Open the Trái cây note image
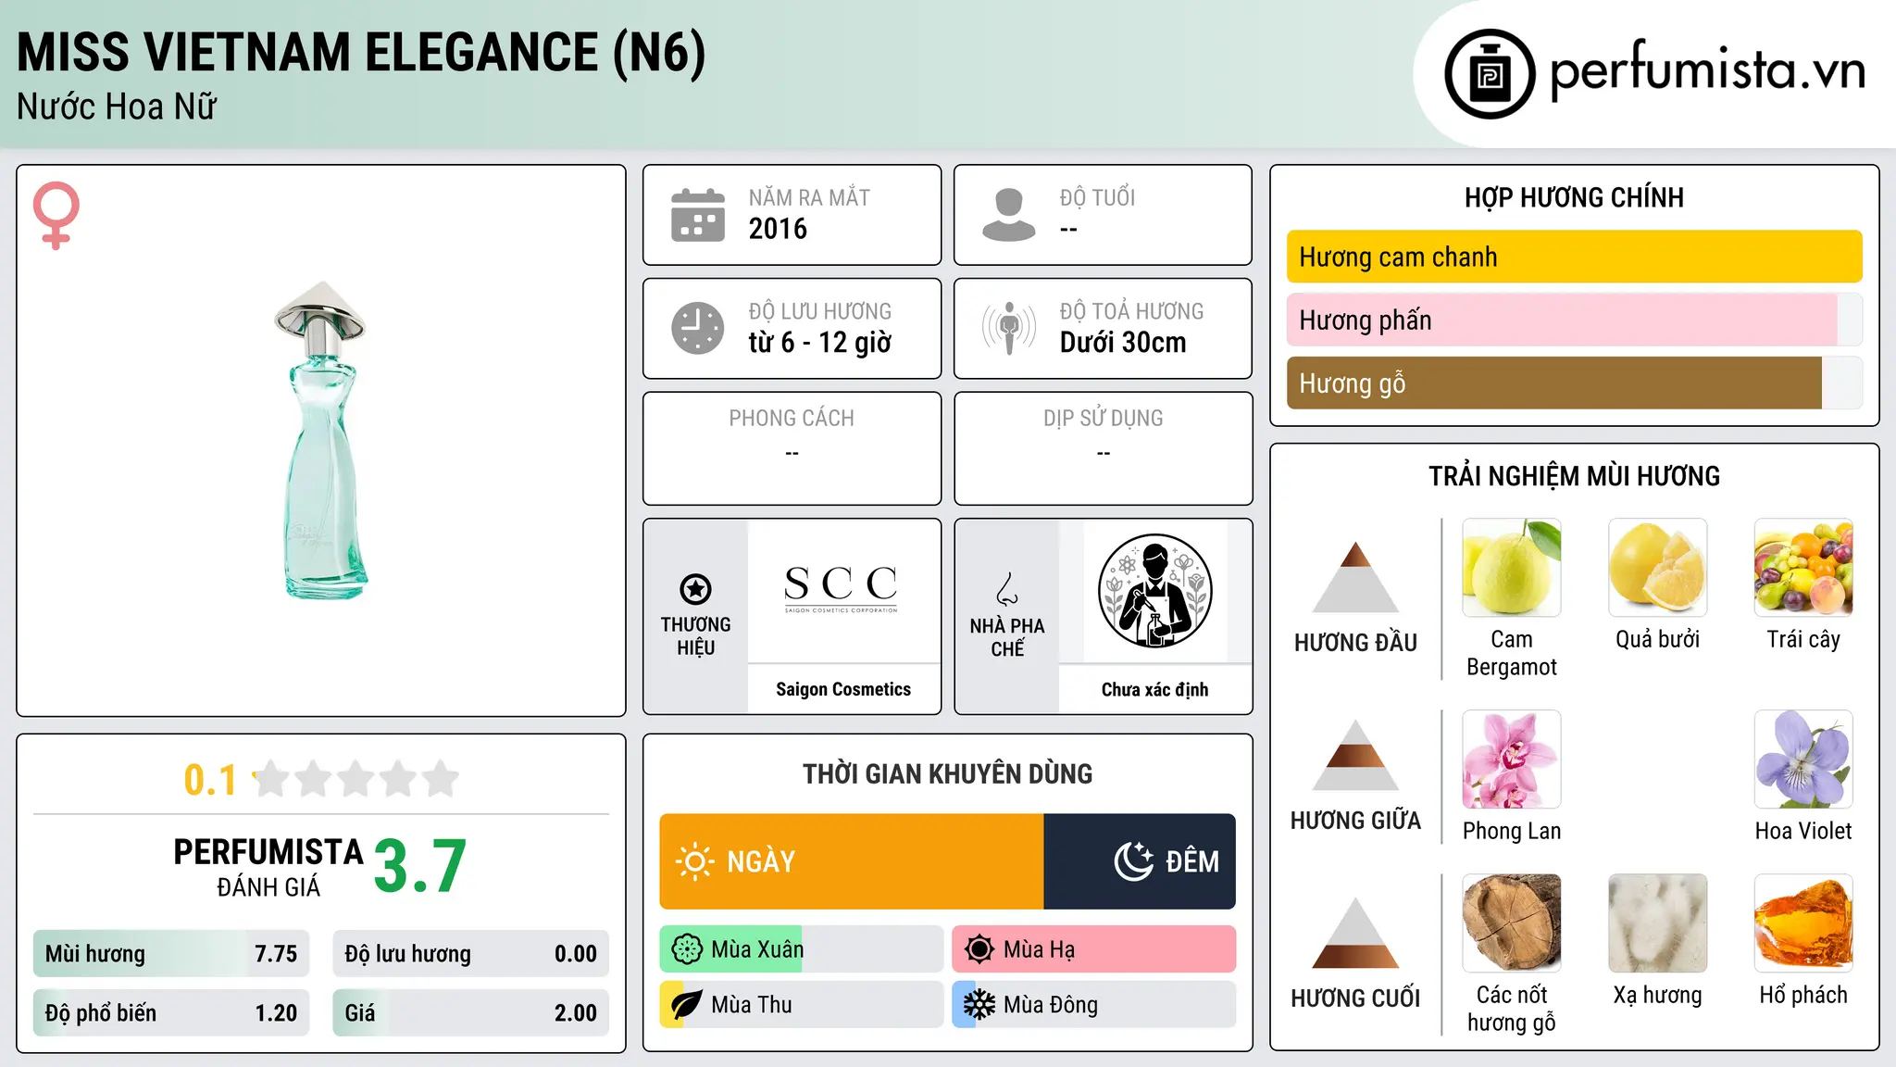 1803,568
